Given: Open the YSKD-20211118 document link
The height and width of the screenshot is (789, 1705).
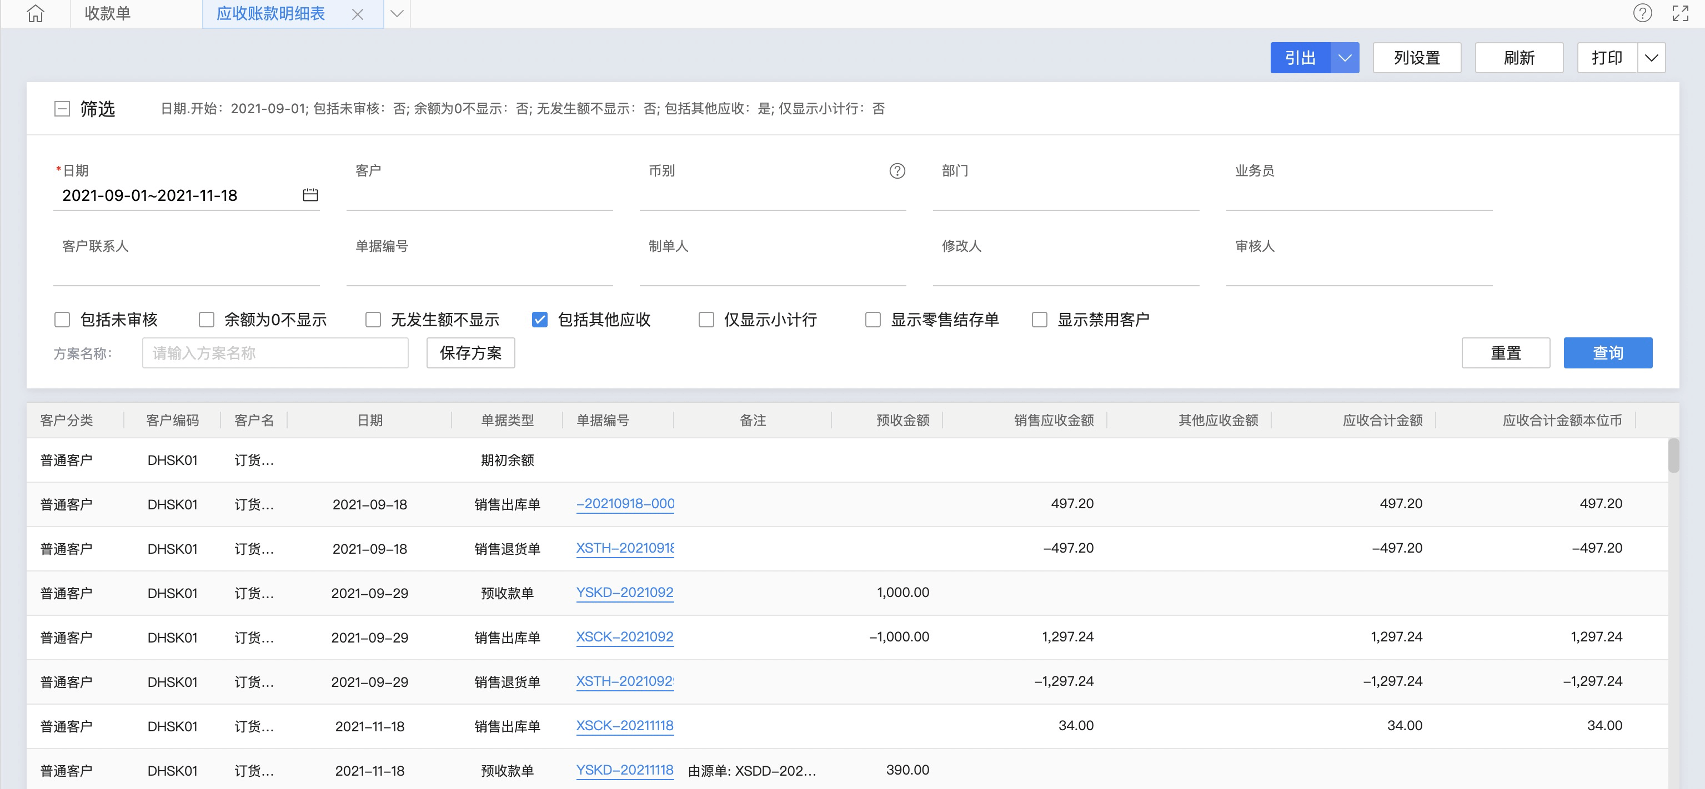Looking at the screenshot, I should pyautogui.click(x=624, y=770).
